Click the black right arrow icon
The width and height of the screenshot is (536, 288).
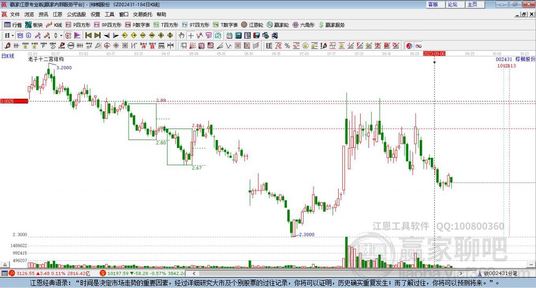116,36
